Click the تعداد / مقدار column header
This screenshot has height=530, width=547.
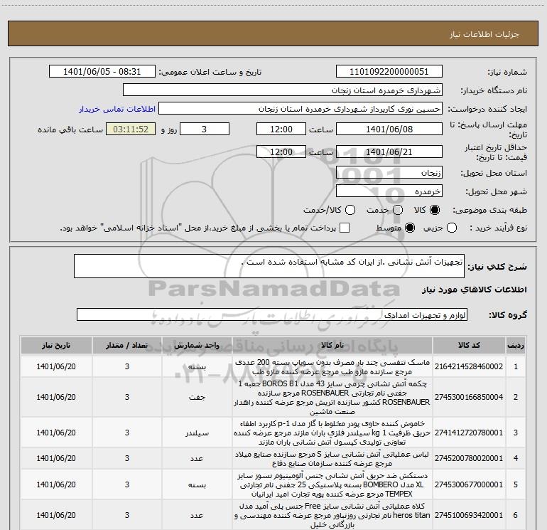tap(127, 346)
